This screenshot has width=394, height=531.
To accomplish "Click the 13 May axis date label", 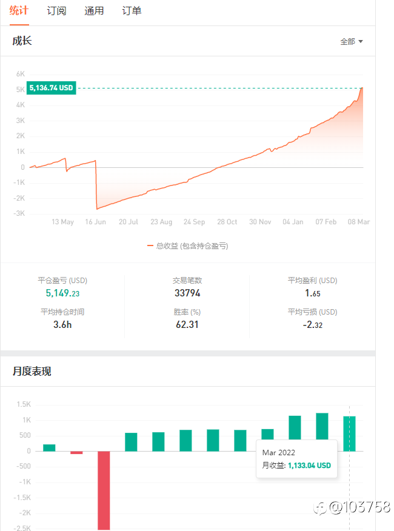I will 62,222.
